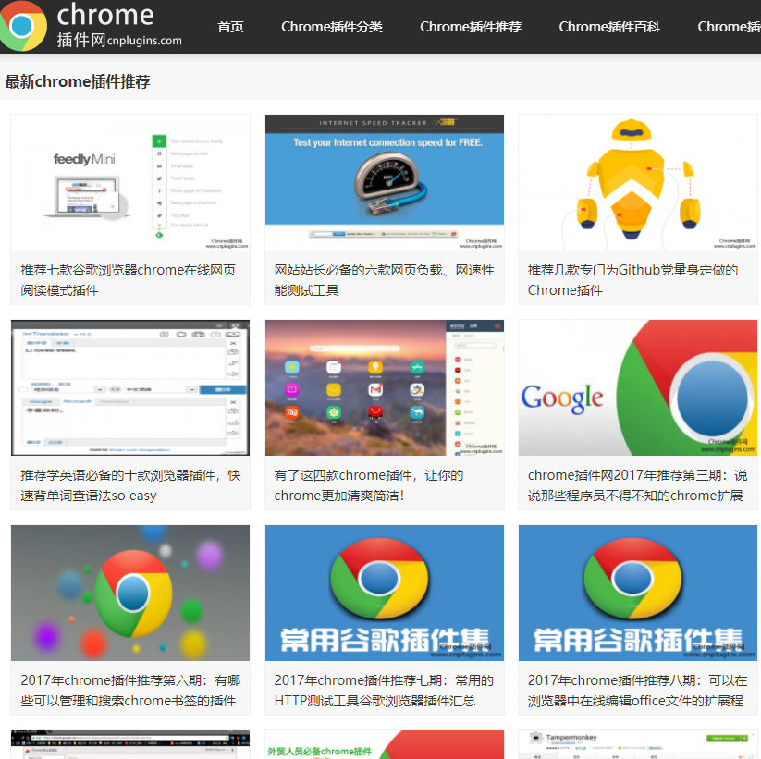Open article 推荐学英语必备的十款浏览器插件
Viewport: 761px width, 759px height.
(130, 485)
